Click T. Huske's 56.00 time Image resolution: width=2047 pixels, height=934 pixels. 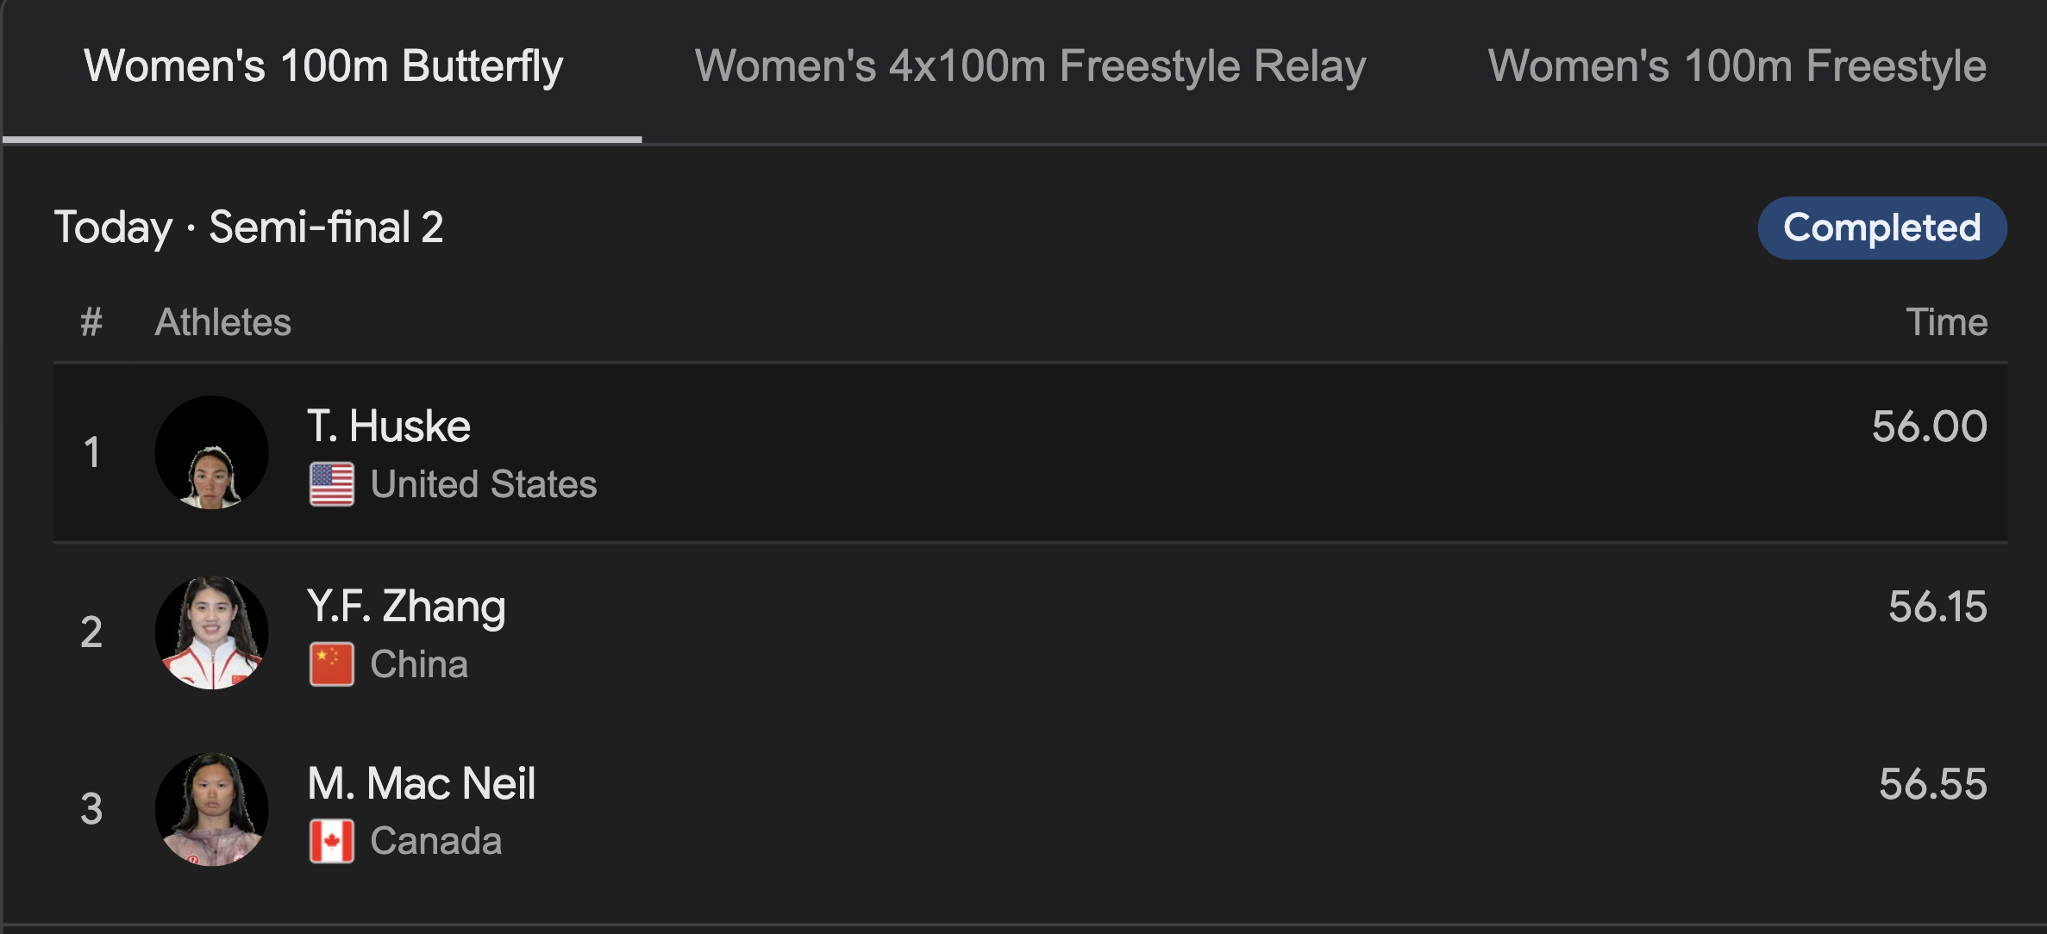(x=1929, y=427)
